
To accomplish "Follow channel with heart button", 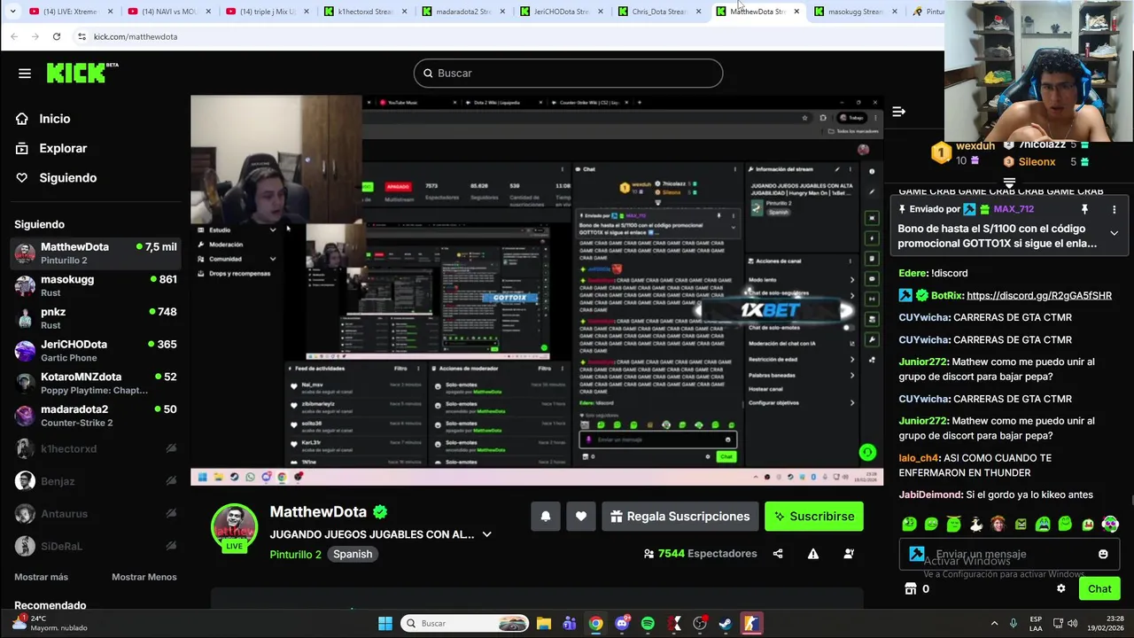I will [581, 517].
